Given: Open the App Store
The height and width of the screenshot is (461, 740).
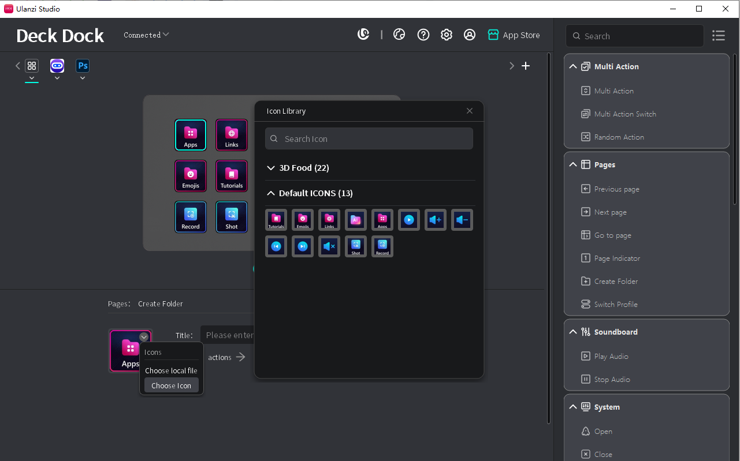Looking at the screenshot, I should pos(514,35).
